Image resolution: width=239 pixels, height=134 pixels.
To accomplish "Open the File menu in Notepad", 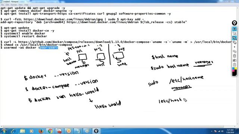I will coord(2,5).
